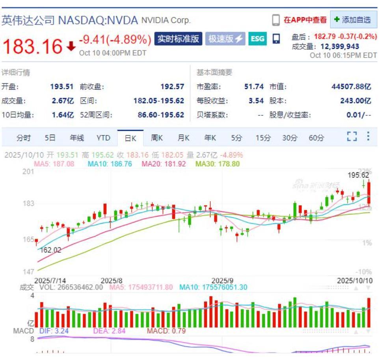Switch to the 月K monthly tab
380x357 pixels.
tap(183, 138)
